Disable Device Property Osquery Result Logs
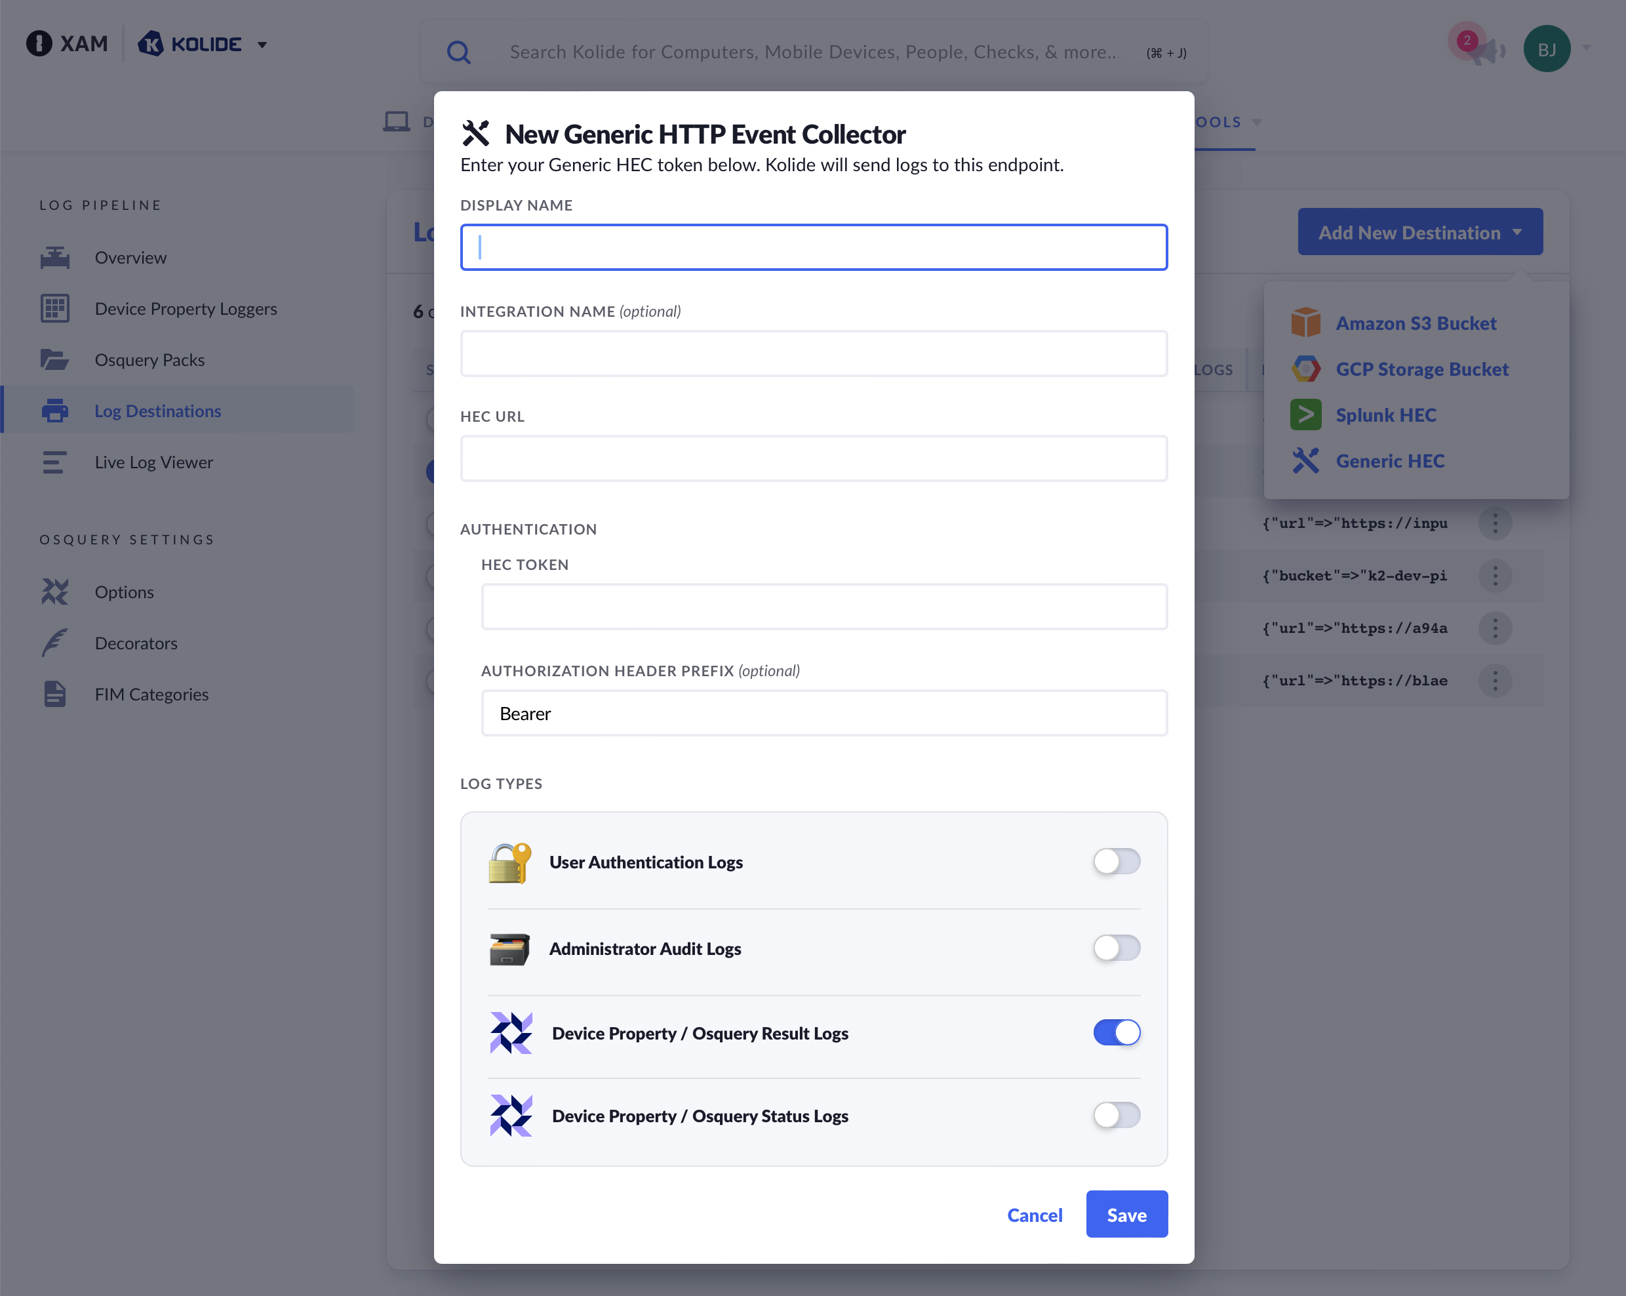Viewport: 1626px width, 1296px height. [x=1116, y=1033]
